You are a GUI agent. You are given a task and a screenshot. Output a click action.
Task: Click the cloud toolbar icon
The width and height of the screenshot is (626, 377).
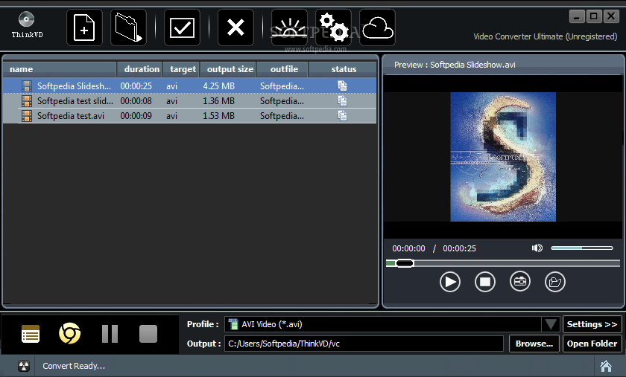pyautogui.click(x=378, y=28)
